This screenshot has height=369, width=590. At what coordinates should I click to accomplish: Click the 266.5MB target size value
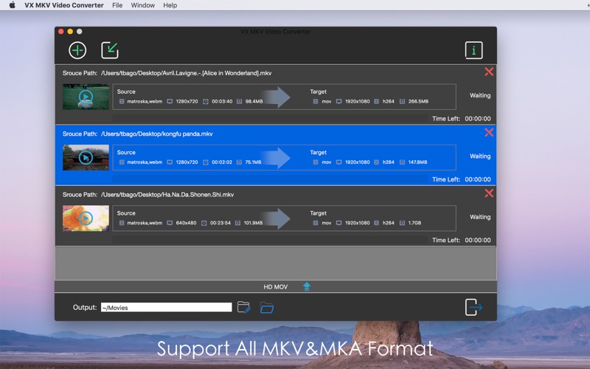[x=418, y=101]
